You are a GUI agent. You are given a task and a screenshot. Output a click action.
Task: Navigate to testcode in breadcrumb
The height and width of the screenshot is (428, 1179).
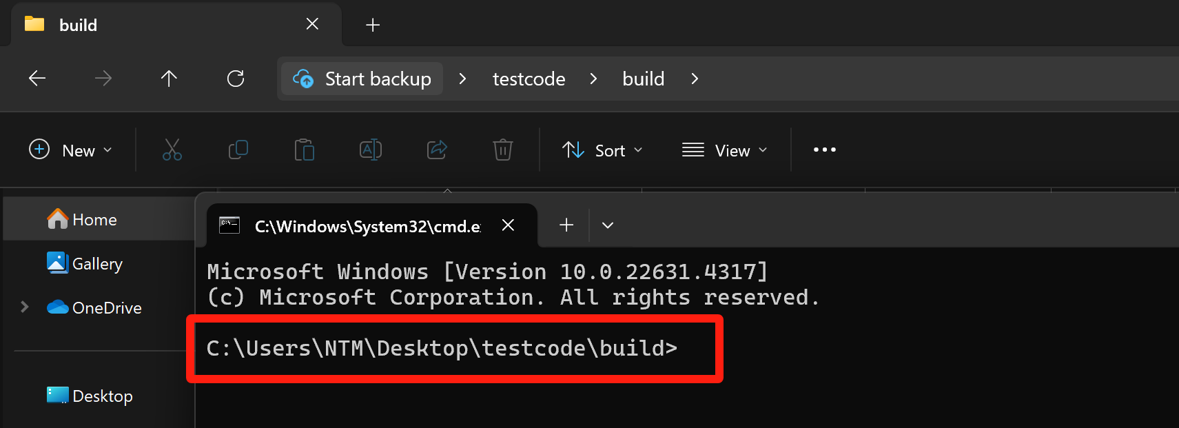pos(529,79)
